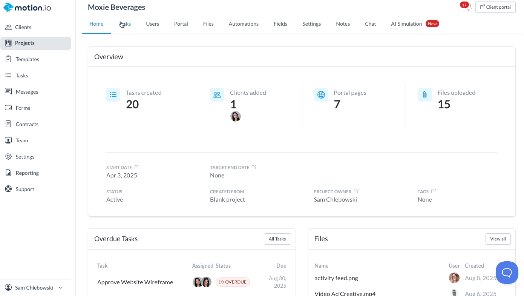Screen dimensions: 524x296
Task: Click the project owner name Sam Chlebowski
Action: 335,200
